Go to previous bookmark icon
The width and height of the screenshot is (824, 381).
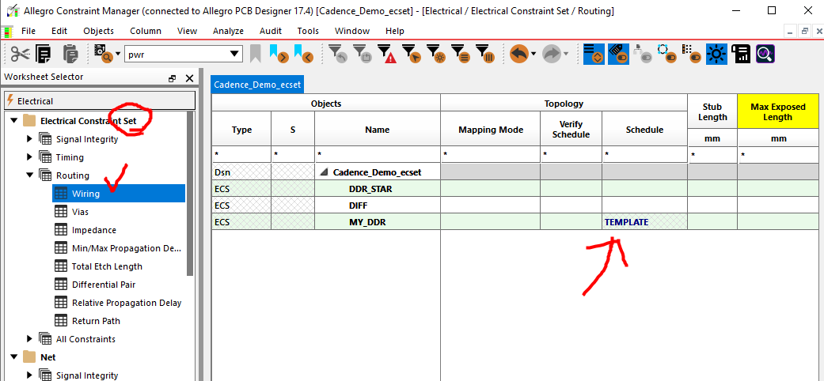point(303,54)
